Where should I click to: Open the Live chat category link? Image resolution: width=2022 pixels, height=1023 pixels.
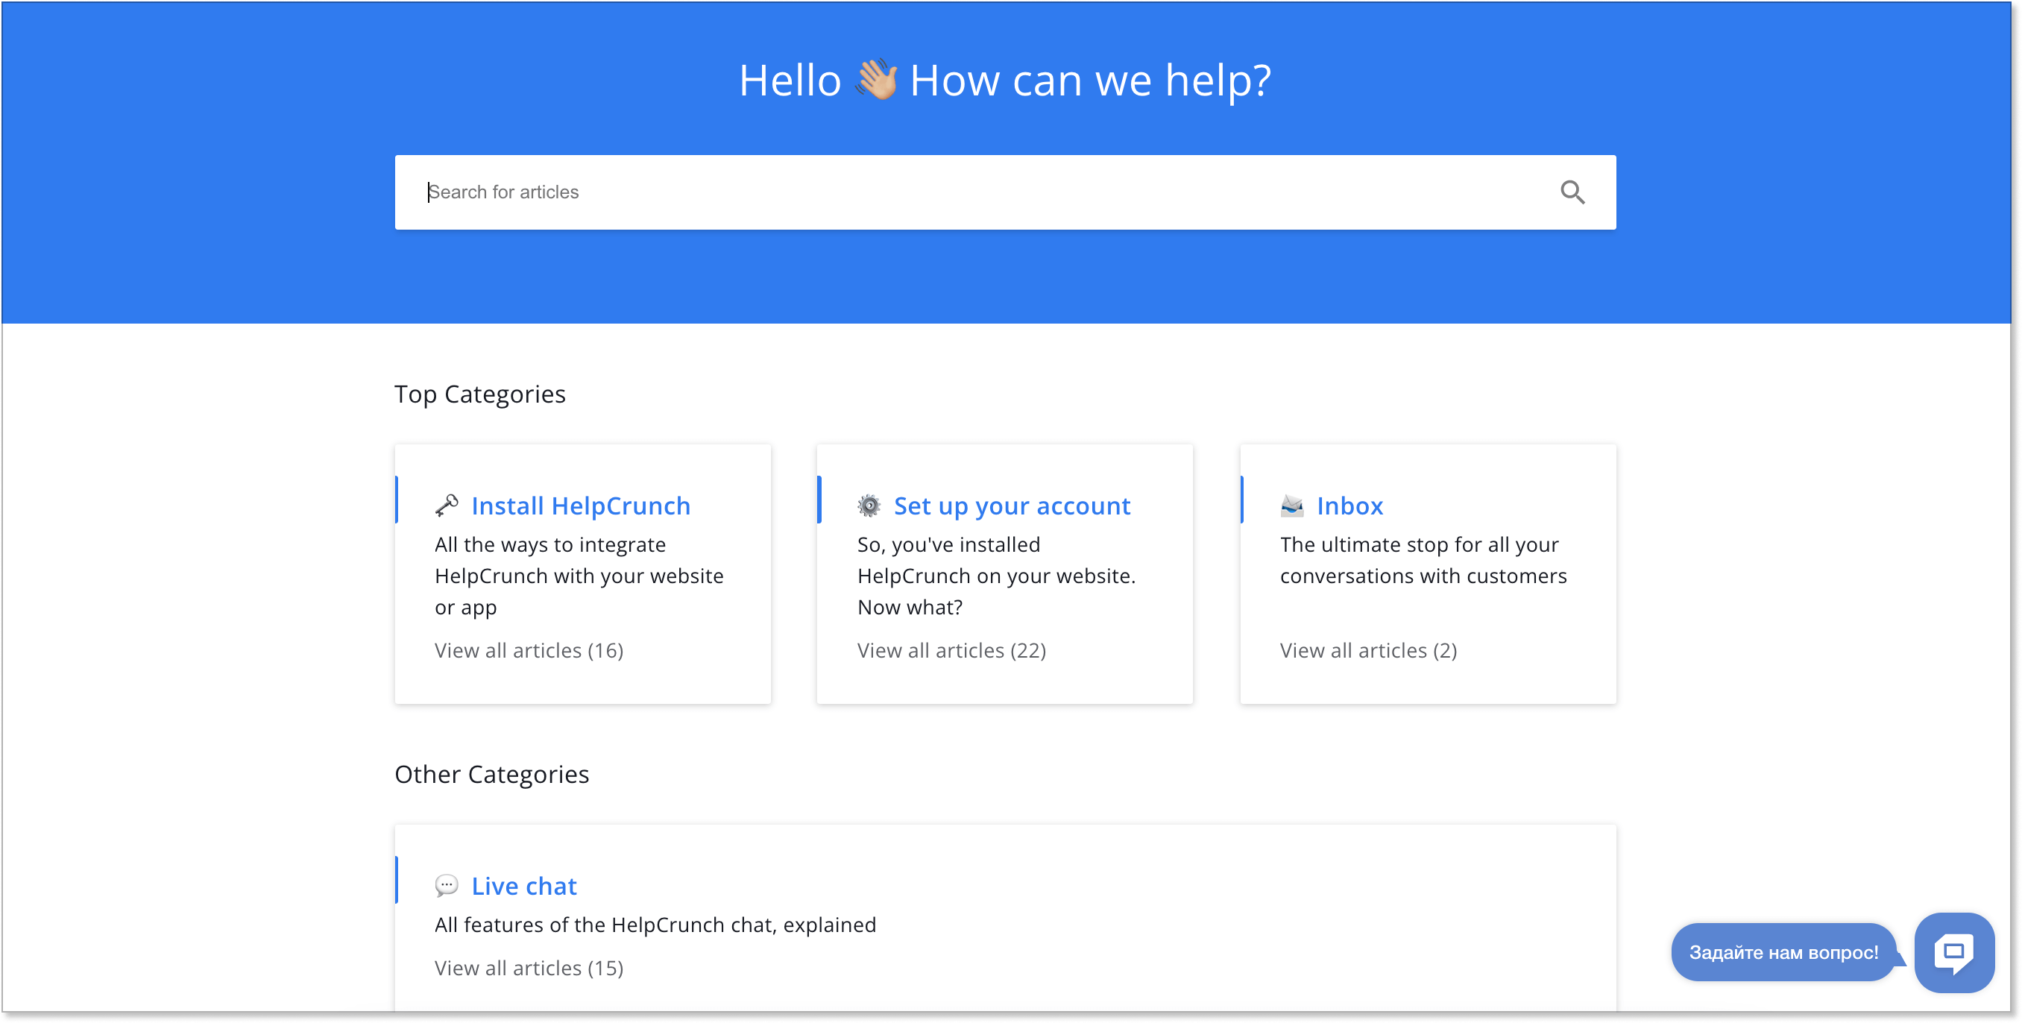(x=523, y=886)
